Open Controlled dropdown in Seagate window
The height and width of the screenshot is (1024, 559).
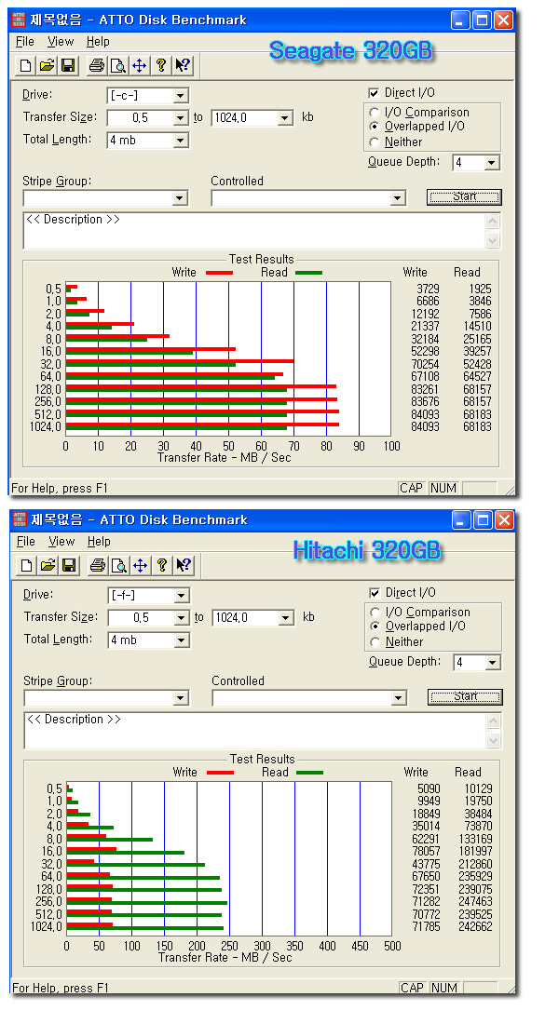click(x=398, y=198)
